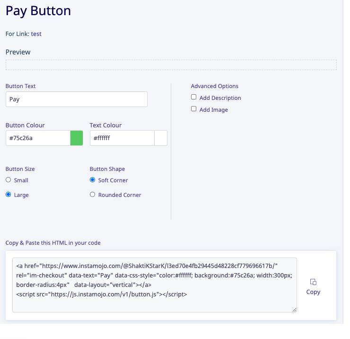Choose Rounded Corner button shape
350x339 pixels.
pyautogui.click(x=92, y=195)
